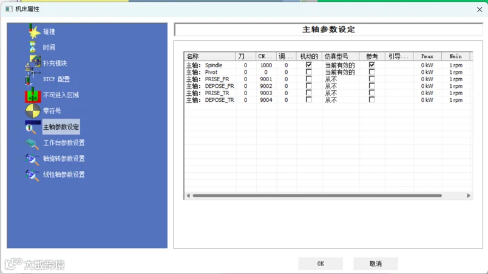Click the 取消 cancel button
488x274 pixels.
click(x=376, y=264)
